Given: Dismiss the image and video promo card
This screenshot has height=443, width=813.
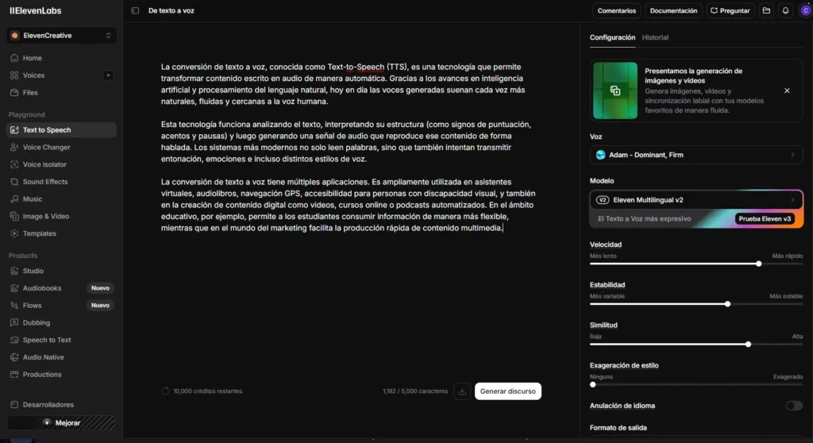Looking at the screenshot, I should pyautogui.click(x=787, y=91).
